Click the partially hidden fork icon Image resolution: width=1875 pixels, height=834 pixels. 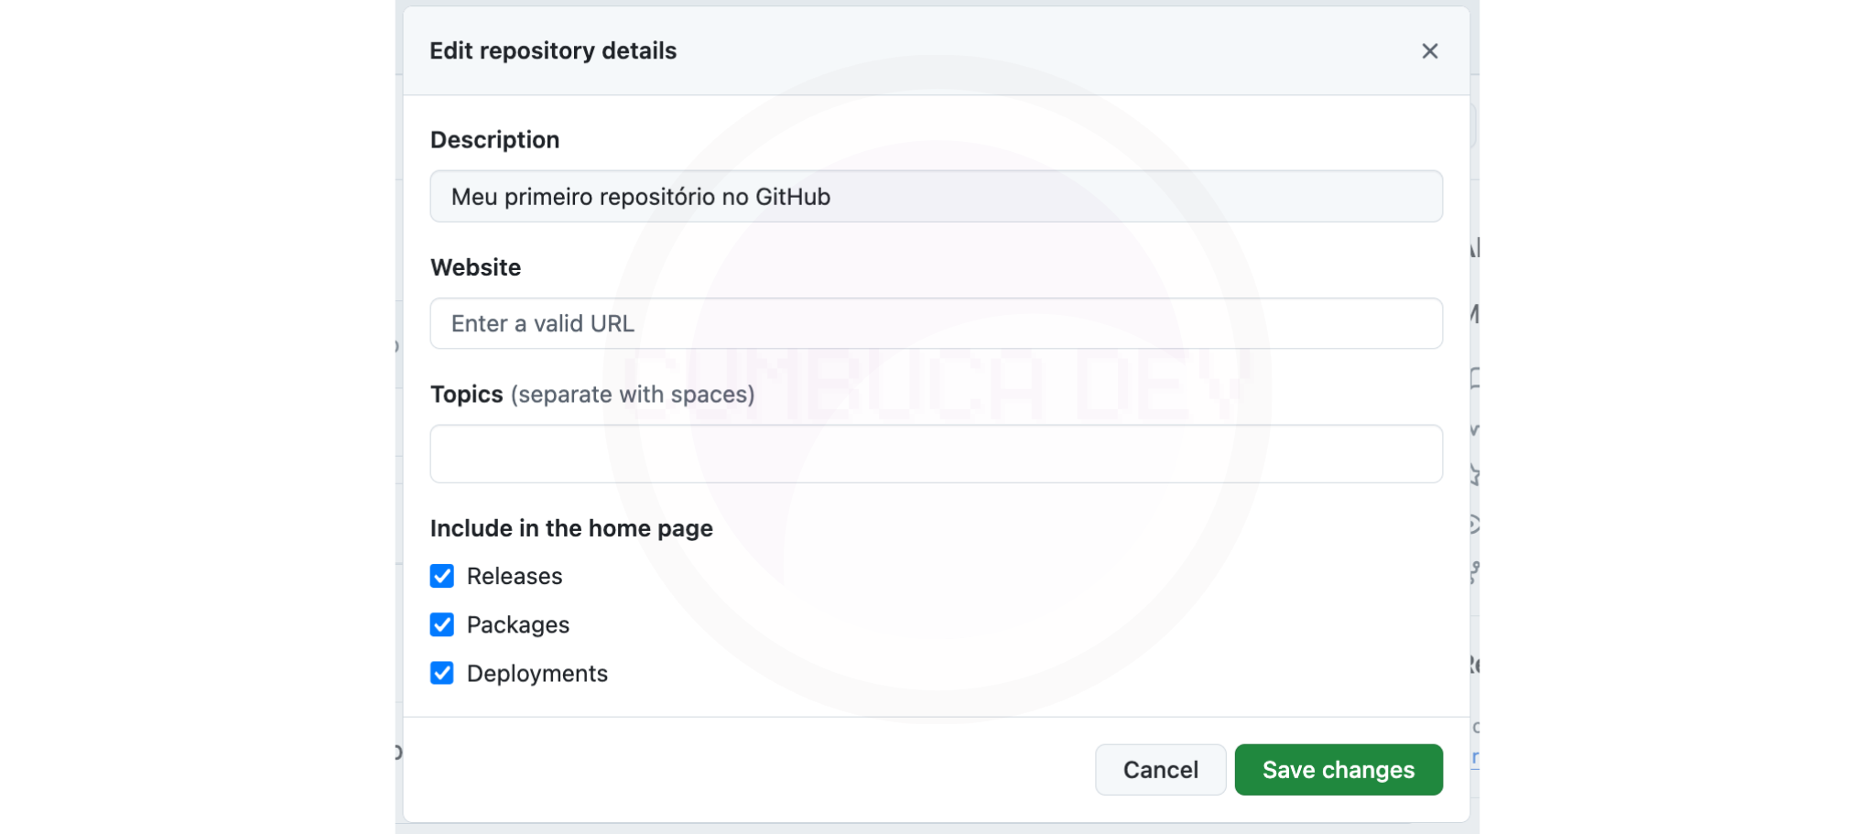(1475, 573)
